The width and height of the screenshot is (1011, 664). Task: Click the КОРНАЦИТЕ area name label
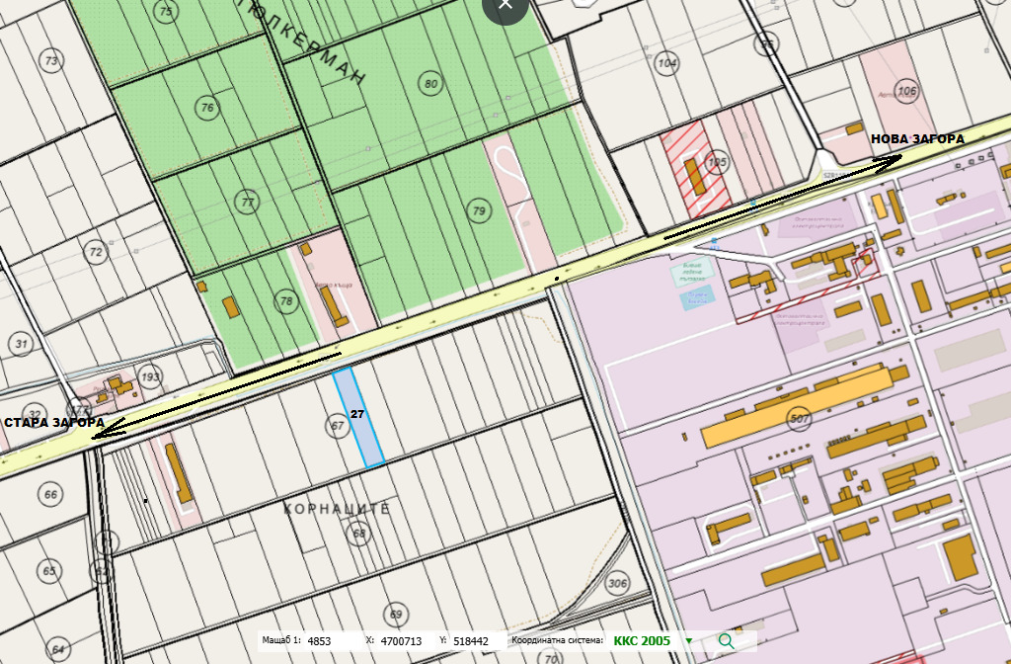[337, 509]
